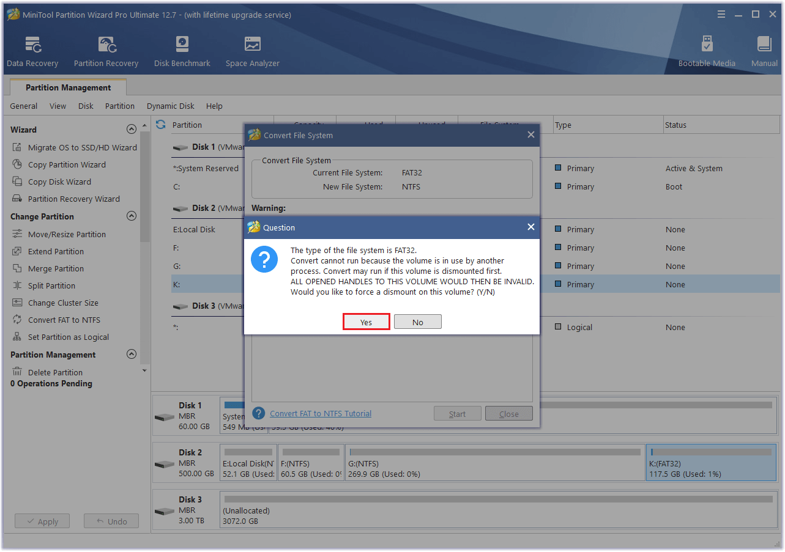Viewport: 785px width, 552px height.
Task: Select the K: FAT32 partition block
Action: point(710,463)
